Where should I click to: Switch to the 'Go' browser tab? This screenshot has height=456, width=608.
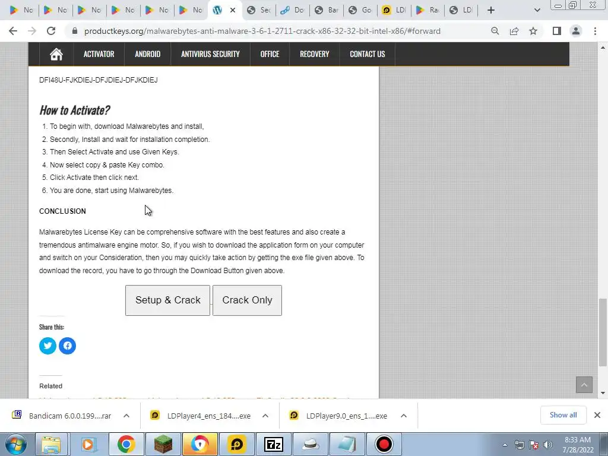[360, 10]
